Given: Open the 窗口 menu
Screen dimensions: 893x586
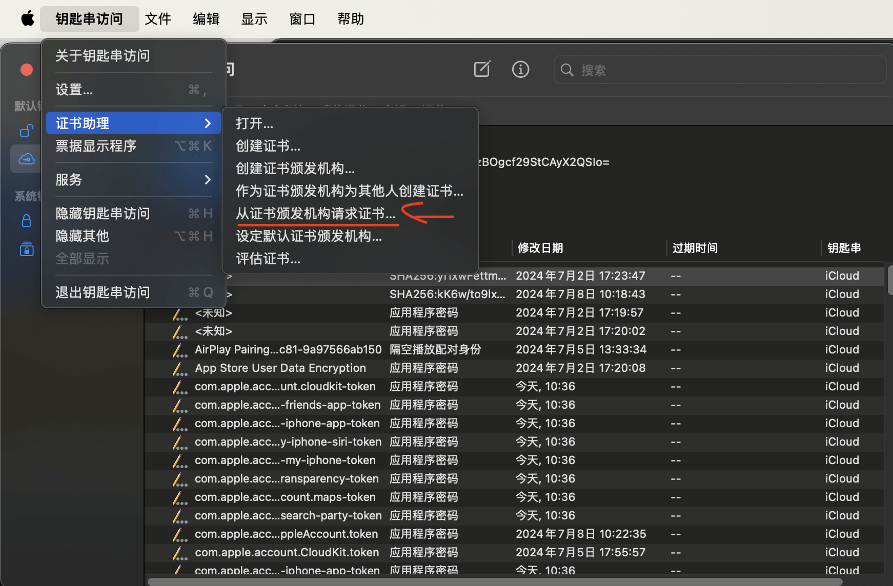Looking at the screenshot, I should pyautogui.click(x=302, y=19).
